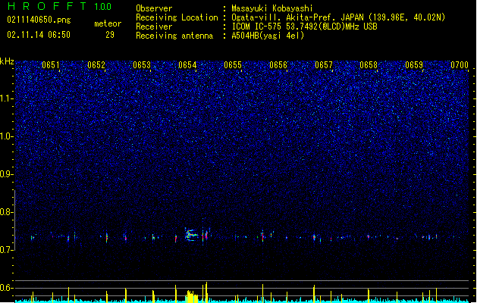Select observer name Masayuki Kobayashi
This screenshot has width=477, height=303.
272,8
